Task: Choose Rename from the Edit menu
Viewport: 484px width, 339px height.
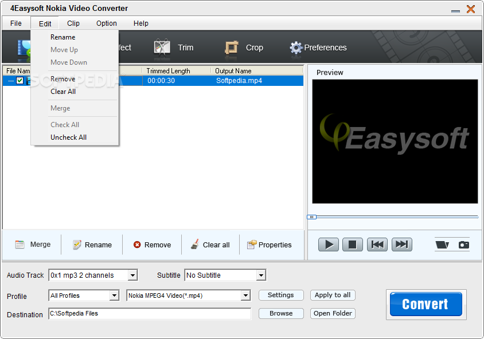Action: point(75,37)
